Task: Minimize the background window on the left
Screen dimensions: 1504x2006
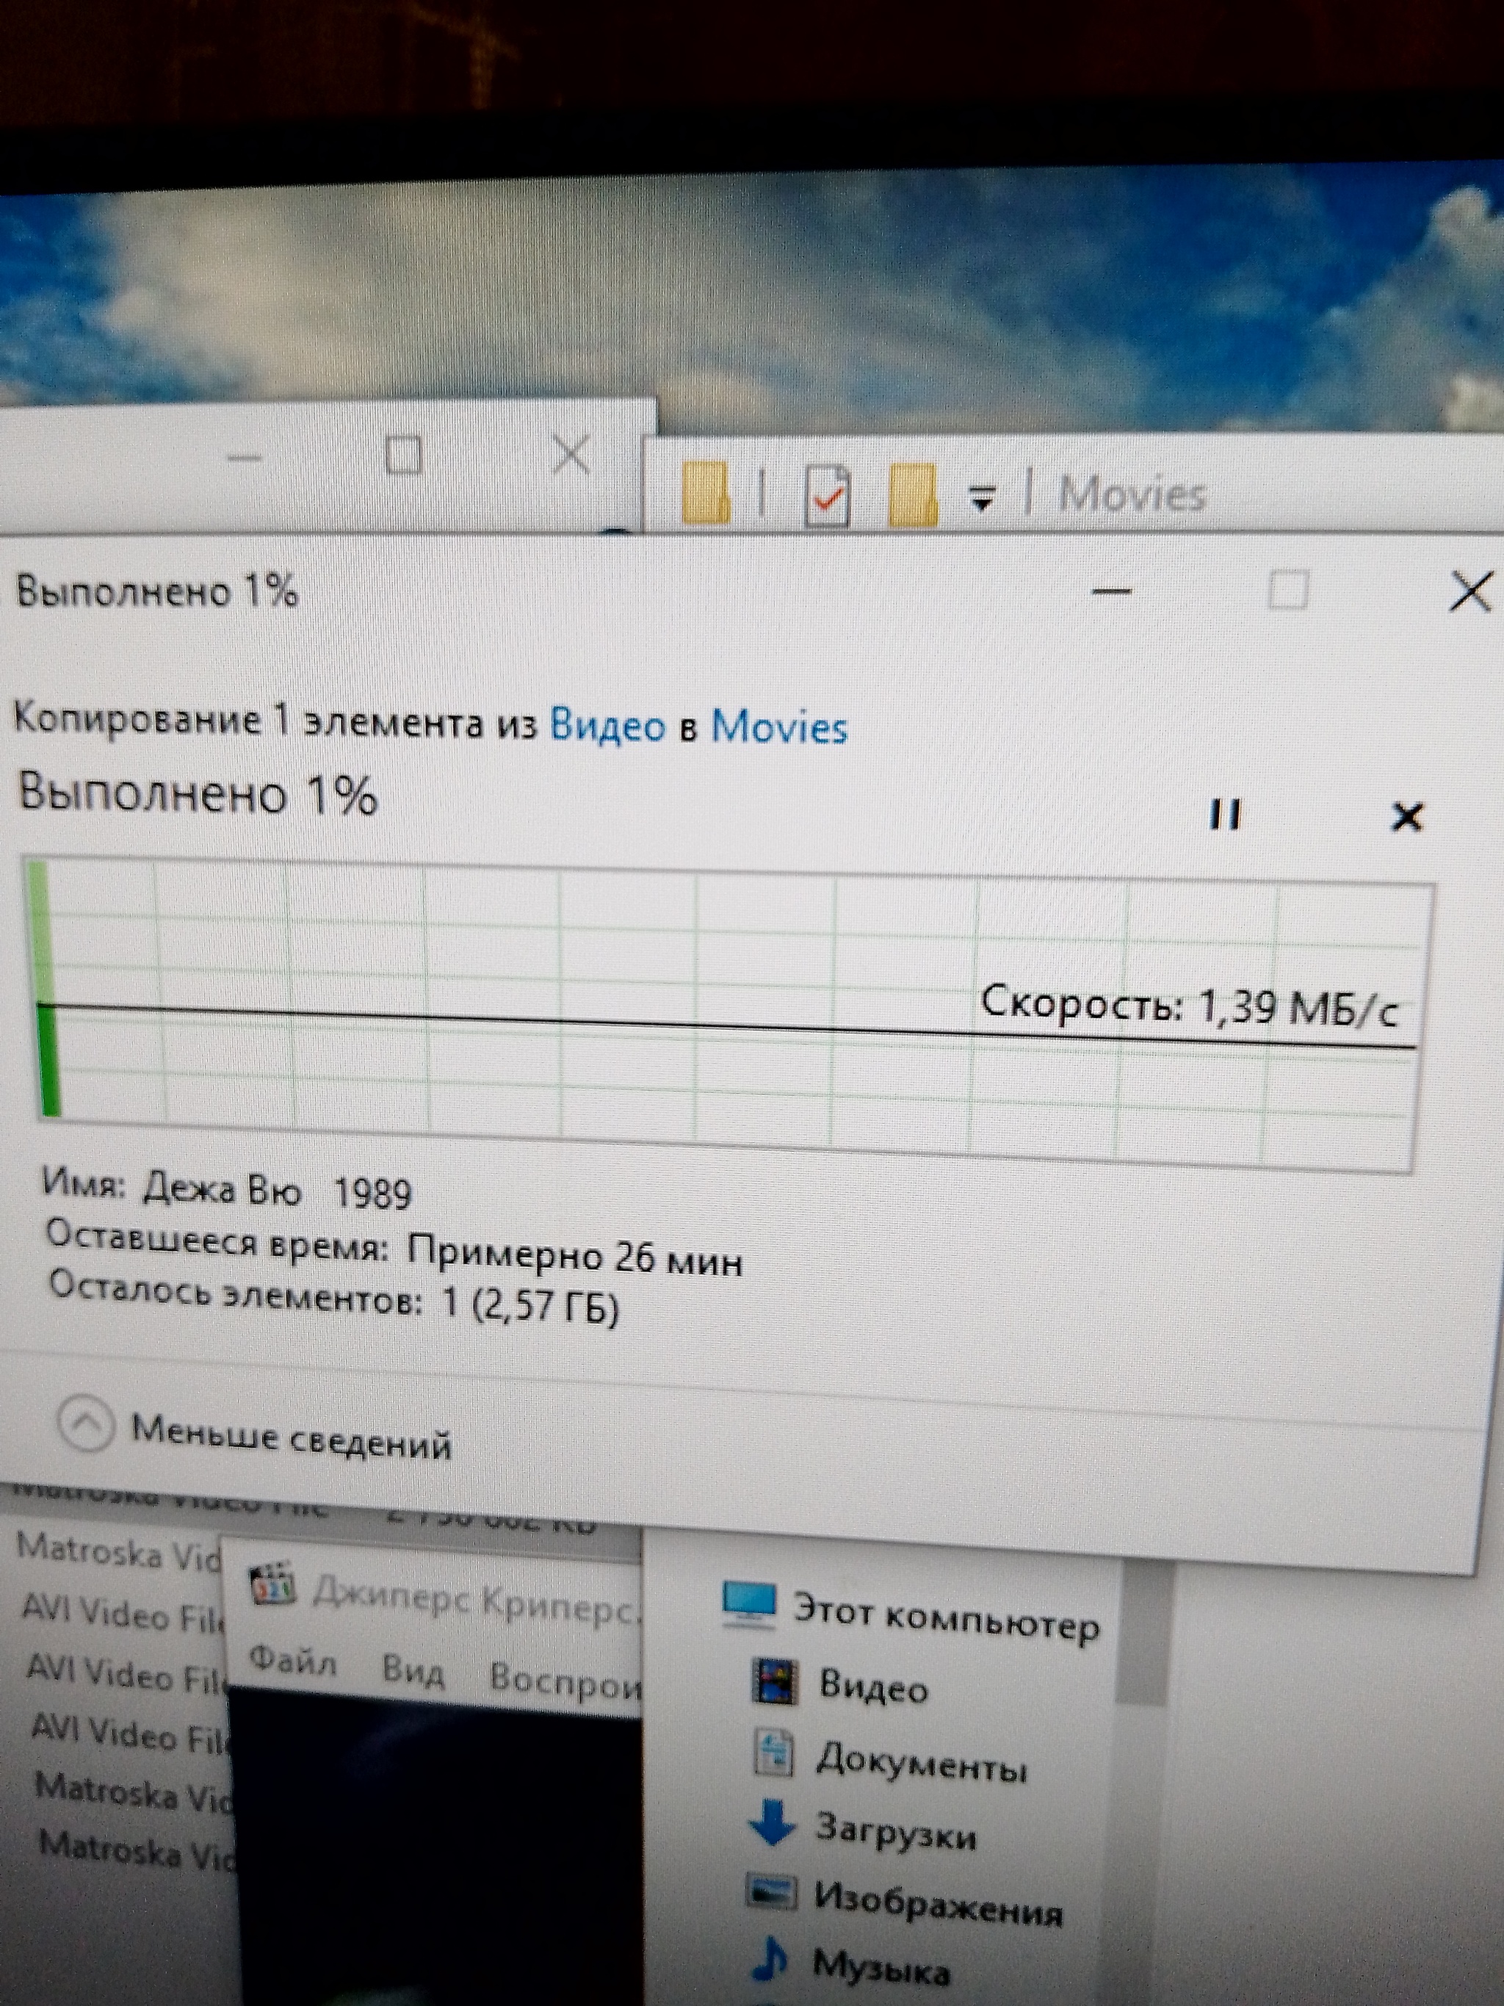Action: point(244,456)
